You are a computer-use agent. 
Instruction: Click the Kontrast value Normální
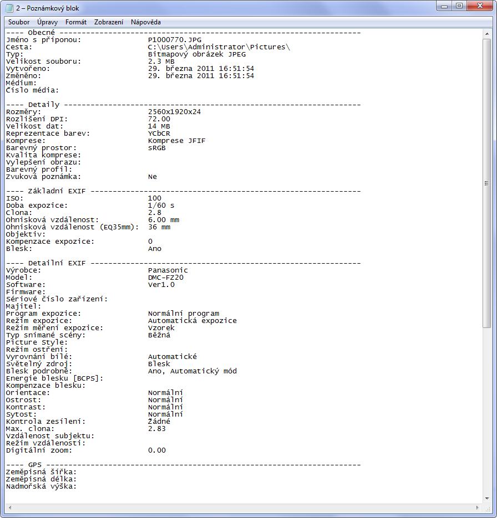(165, 407)
